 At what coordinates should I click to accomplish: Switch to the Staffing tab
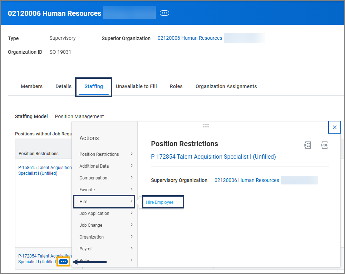click(x=94, y=86)
